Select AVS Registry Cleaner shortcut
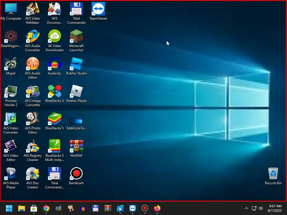 coord(33,151)
